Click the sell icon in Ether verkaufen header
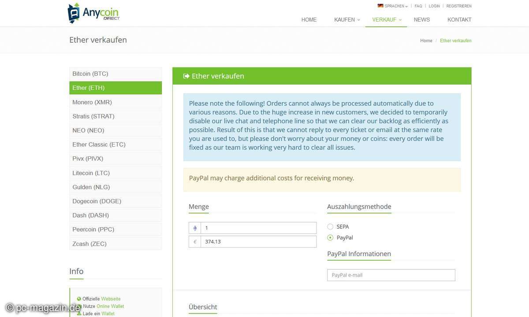The width and height of the screenshot is (529, 317). click(186, 76)
